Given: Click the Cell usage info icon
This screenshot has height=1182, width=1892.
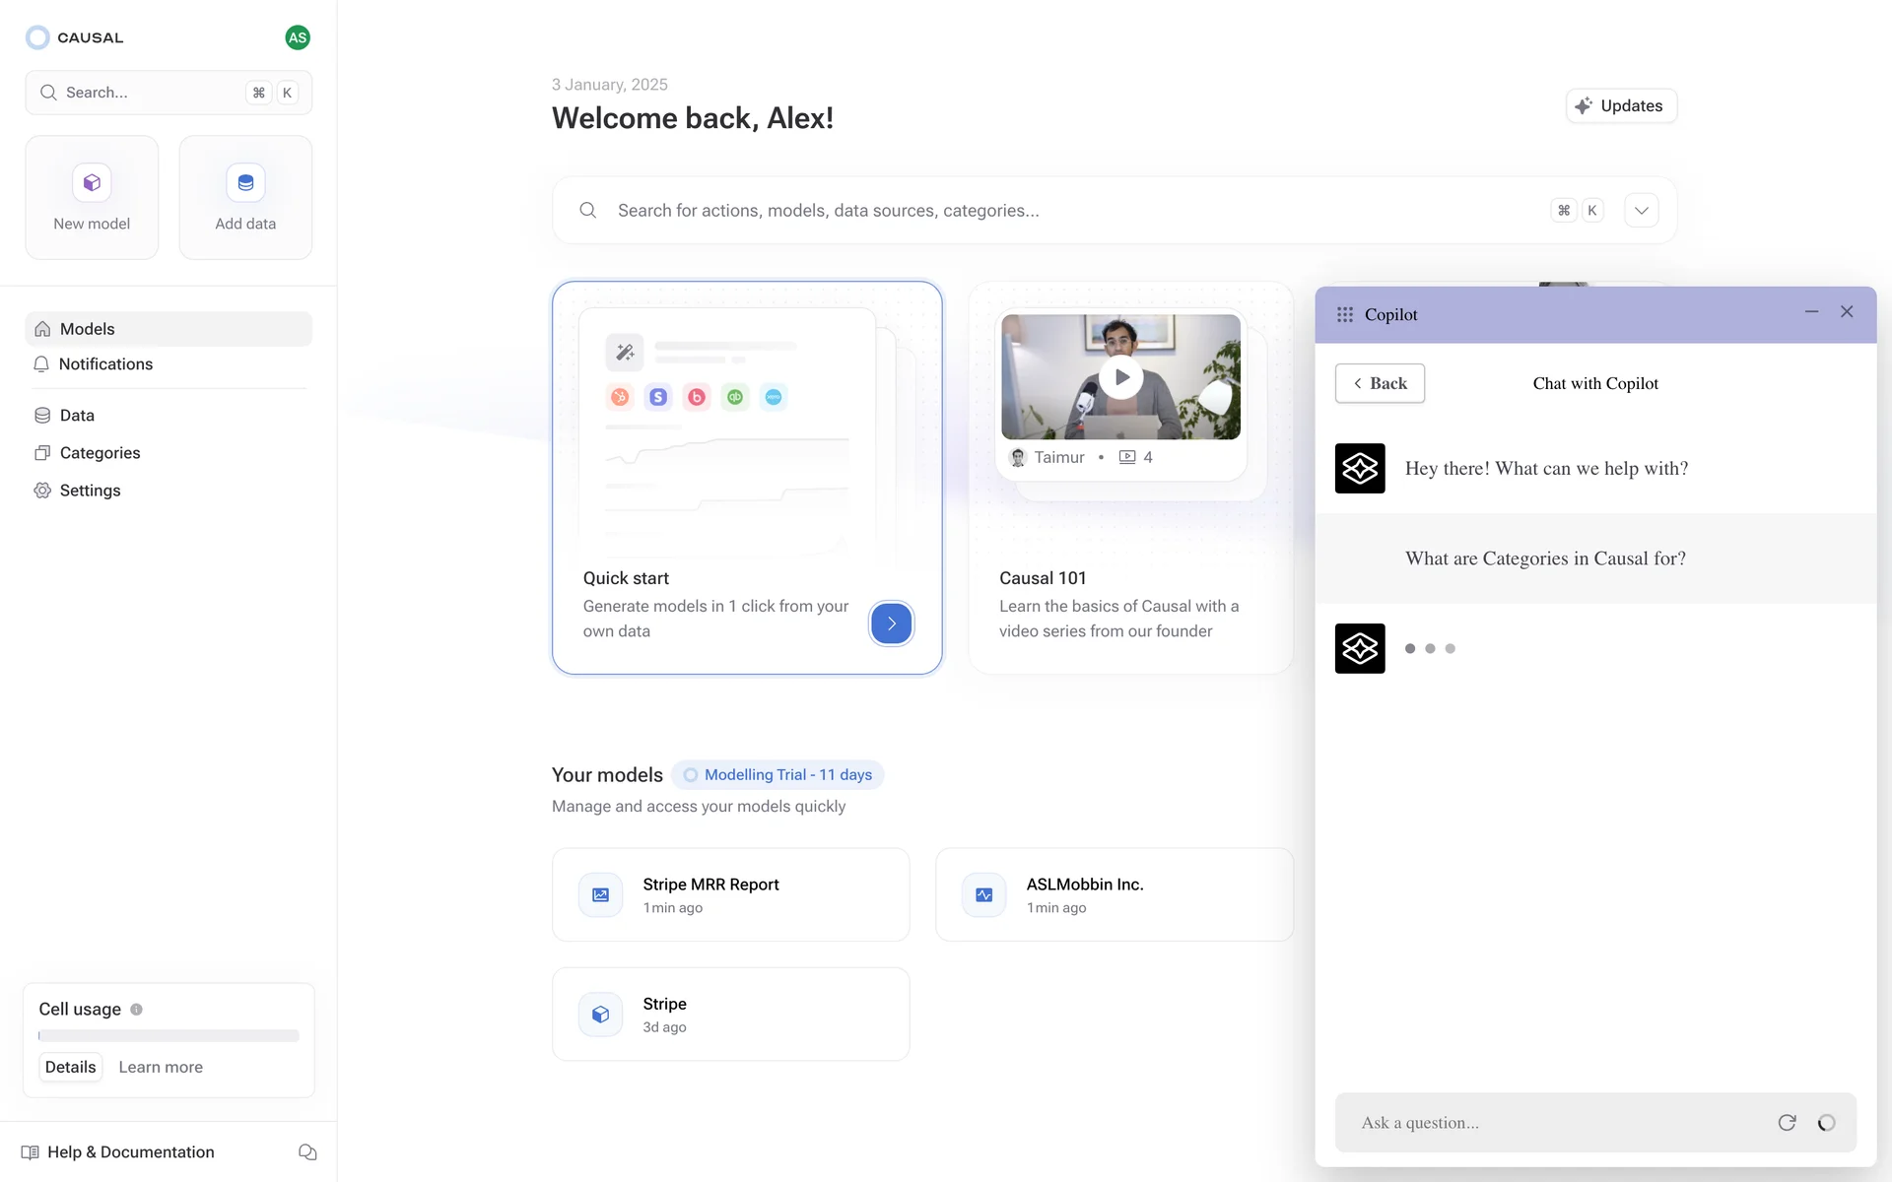Looking at the screenshot, I should (x=137, y=1009).
